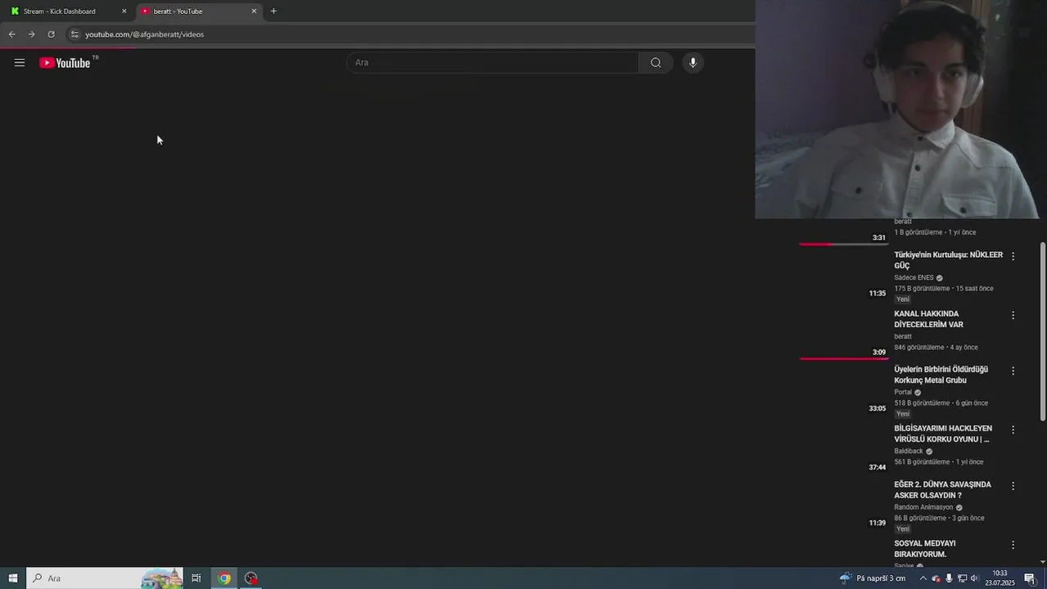The width and height of the screenshot is (1047, 589).
Task: Click the OneDrive sync error tray icon
Action: 936,578
